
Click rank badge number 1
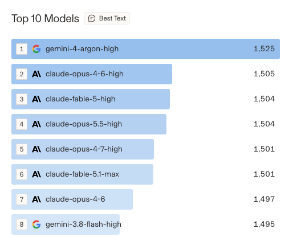coord(22,49)
